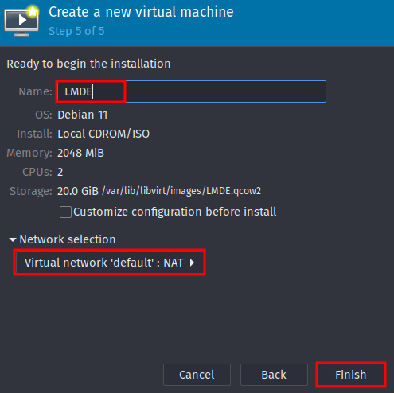Collapse Network selection using the triangle arrow

click(13, 239)
